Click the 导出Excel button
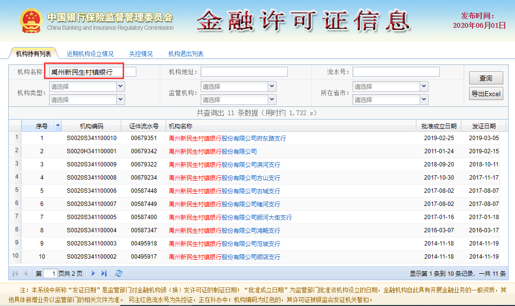 coord(486,94)
